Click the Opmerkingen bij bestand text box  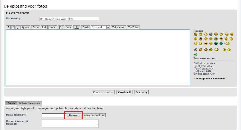coord(70,123)
